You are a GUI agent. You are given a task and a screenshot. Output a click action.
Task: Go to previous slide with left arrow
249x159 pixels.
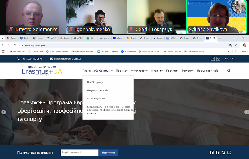click(x=3, y=112)
